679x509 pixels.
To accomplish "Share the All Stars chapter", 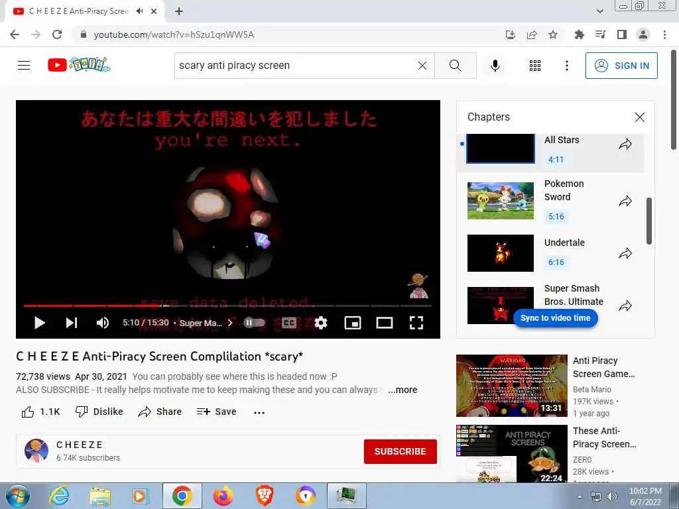I will (625, 144).
